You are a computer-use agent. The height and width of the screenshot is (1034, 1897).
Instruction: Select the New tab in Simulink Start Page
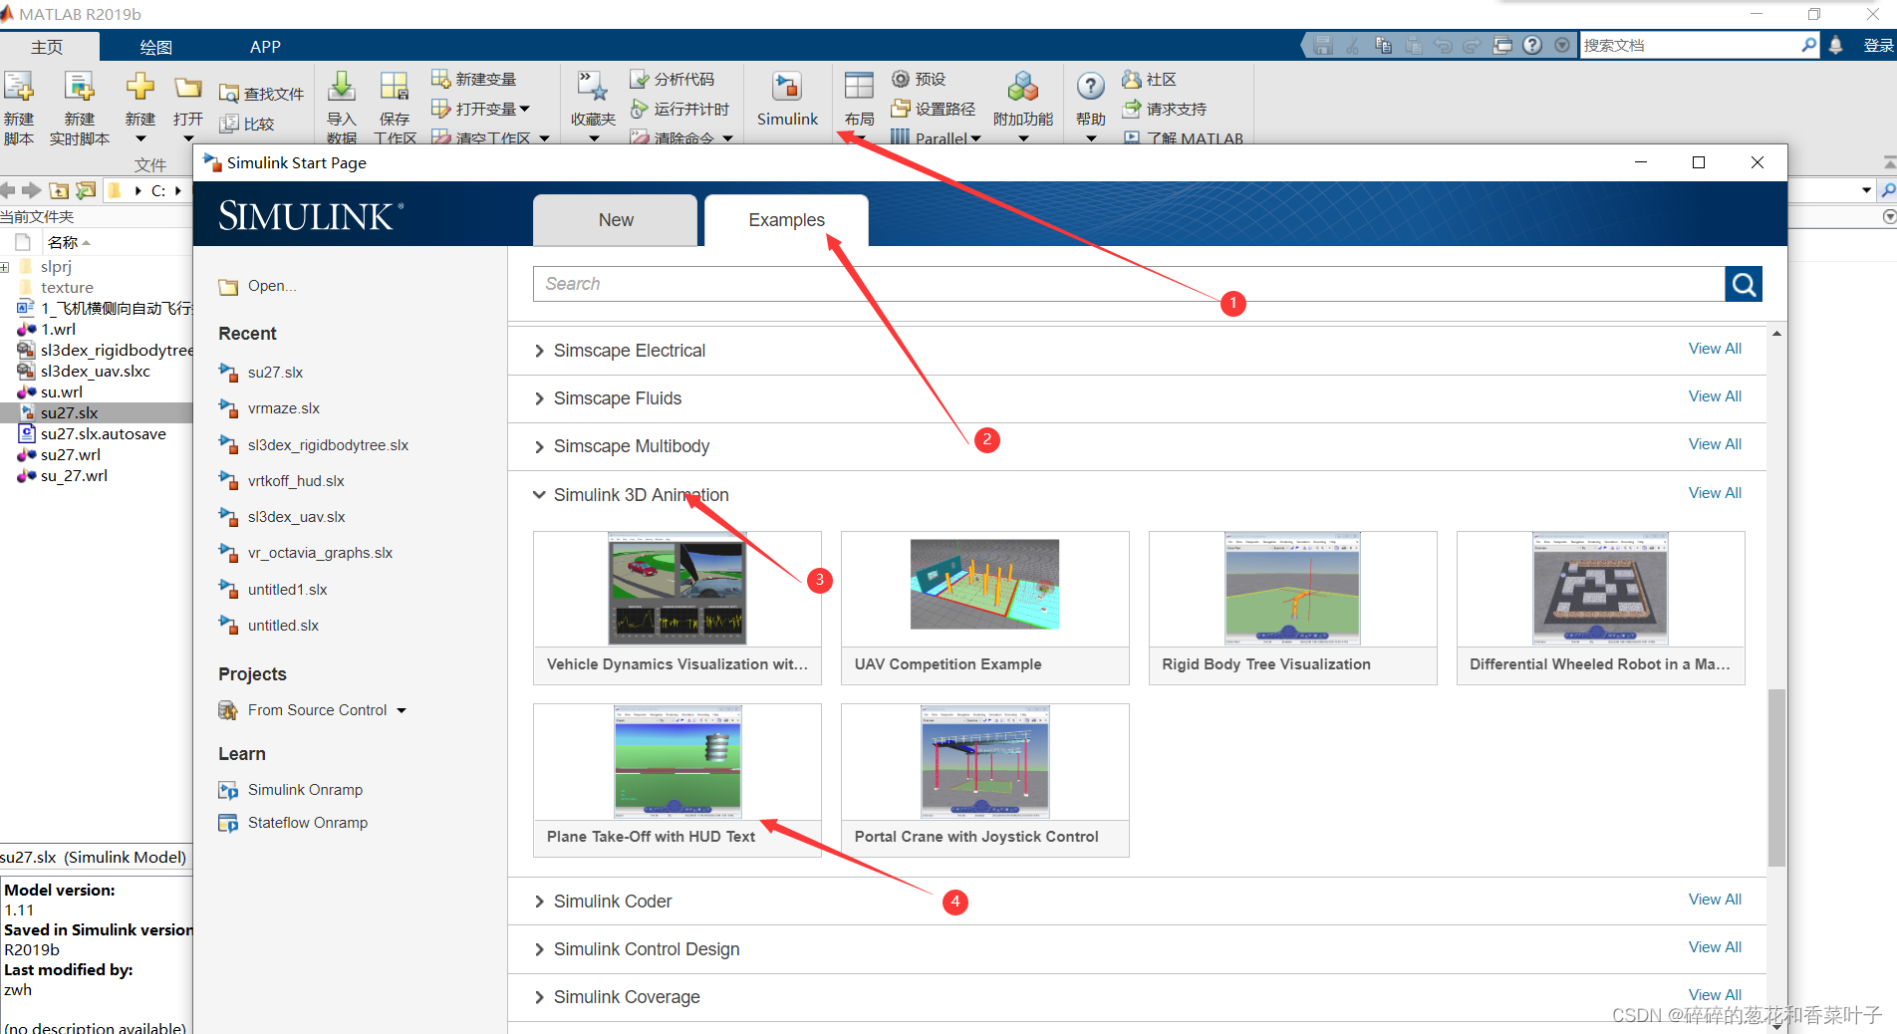click(616, 220)
